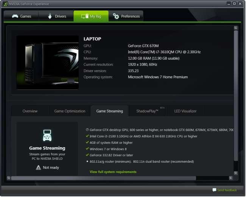Viewport: 246px width, 197px height.
Task: Open the ShadowPlay sub-tab
Action: click(x=148, y=111)
